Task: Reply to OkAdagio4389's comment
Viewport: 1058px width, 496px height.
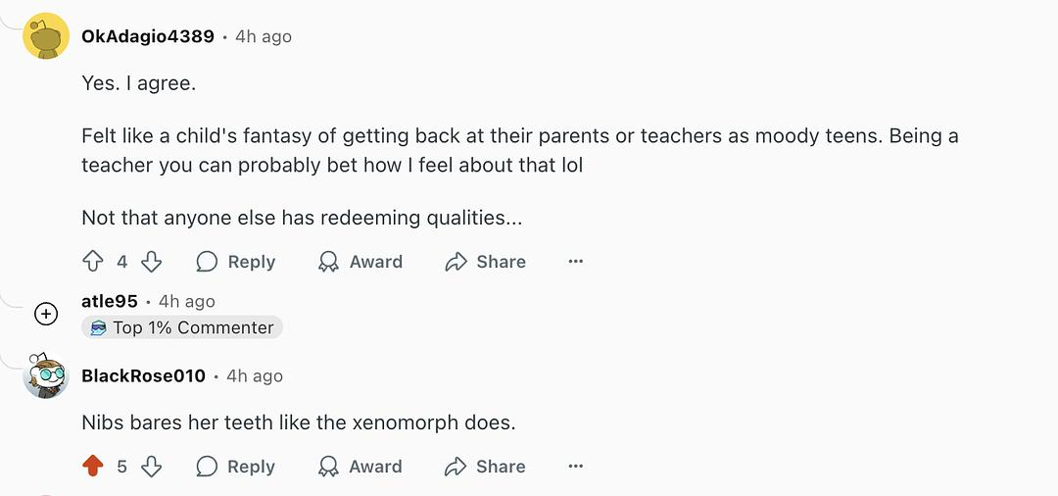Action: click(236, 262)
